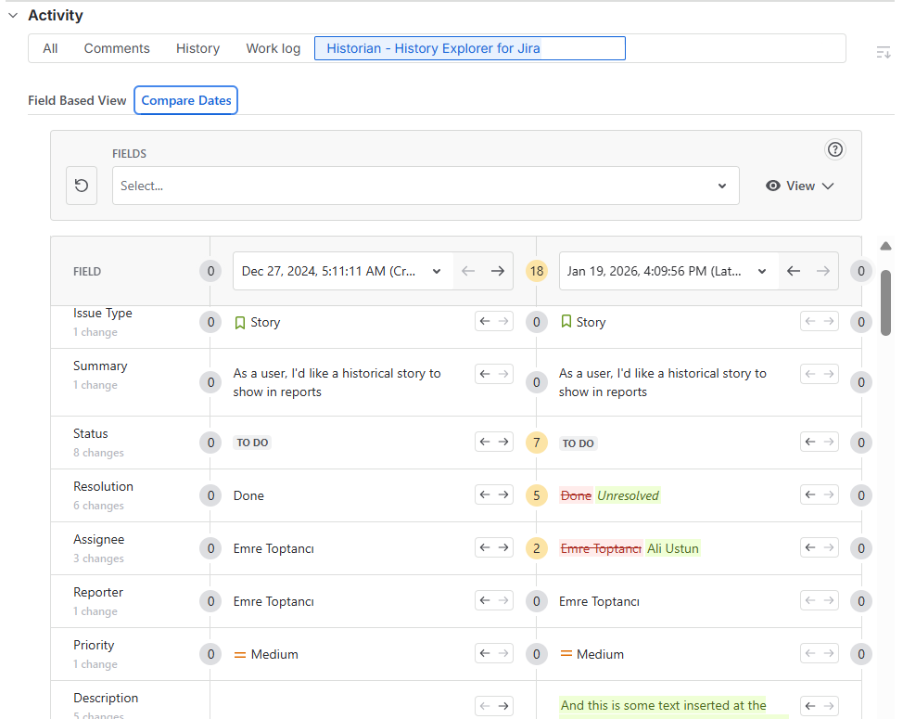This screenshot has width=903, height=719.
Task: Select Field Based View
Action: (x=77, y=99)
